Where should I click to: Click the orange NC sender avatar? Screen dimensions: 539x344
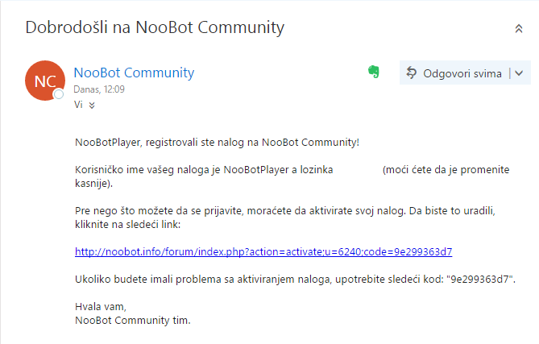(44, 81)
